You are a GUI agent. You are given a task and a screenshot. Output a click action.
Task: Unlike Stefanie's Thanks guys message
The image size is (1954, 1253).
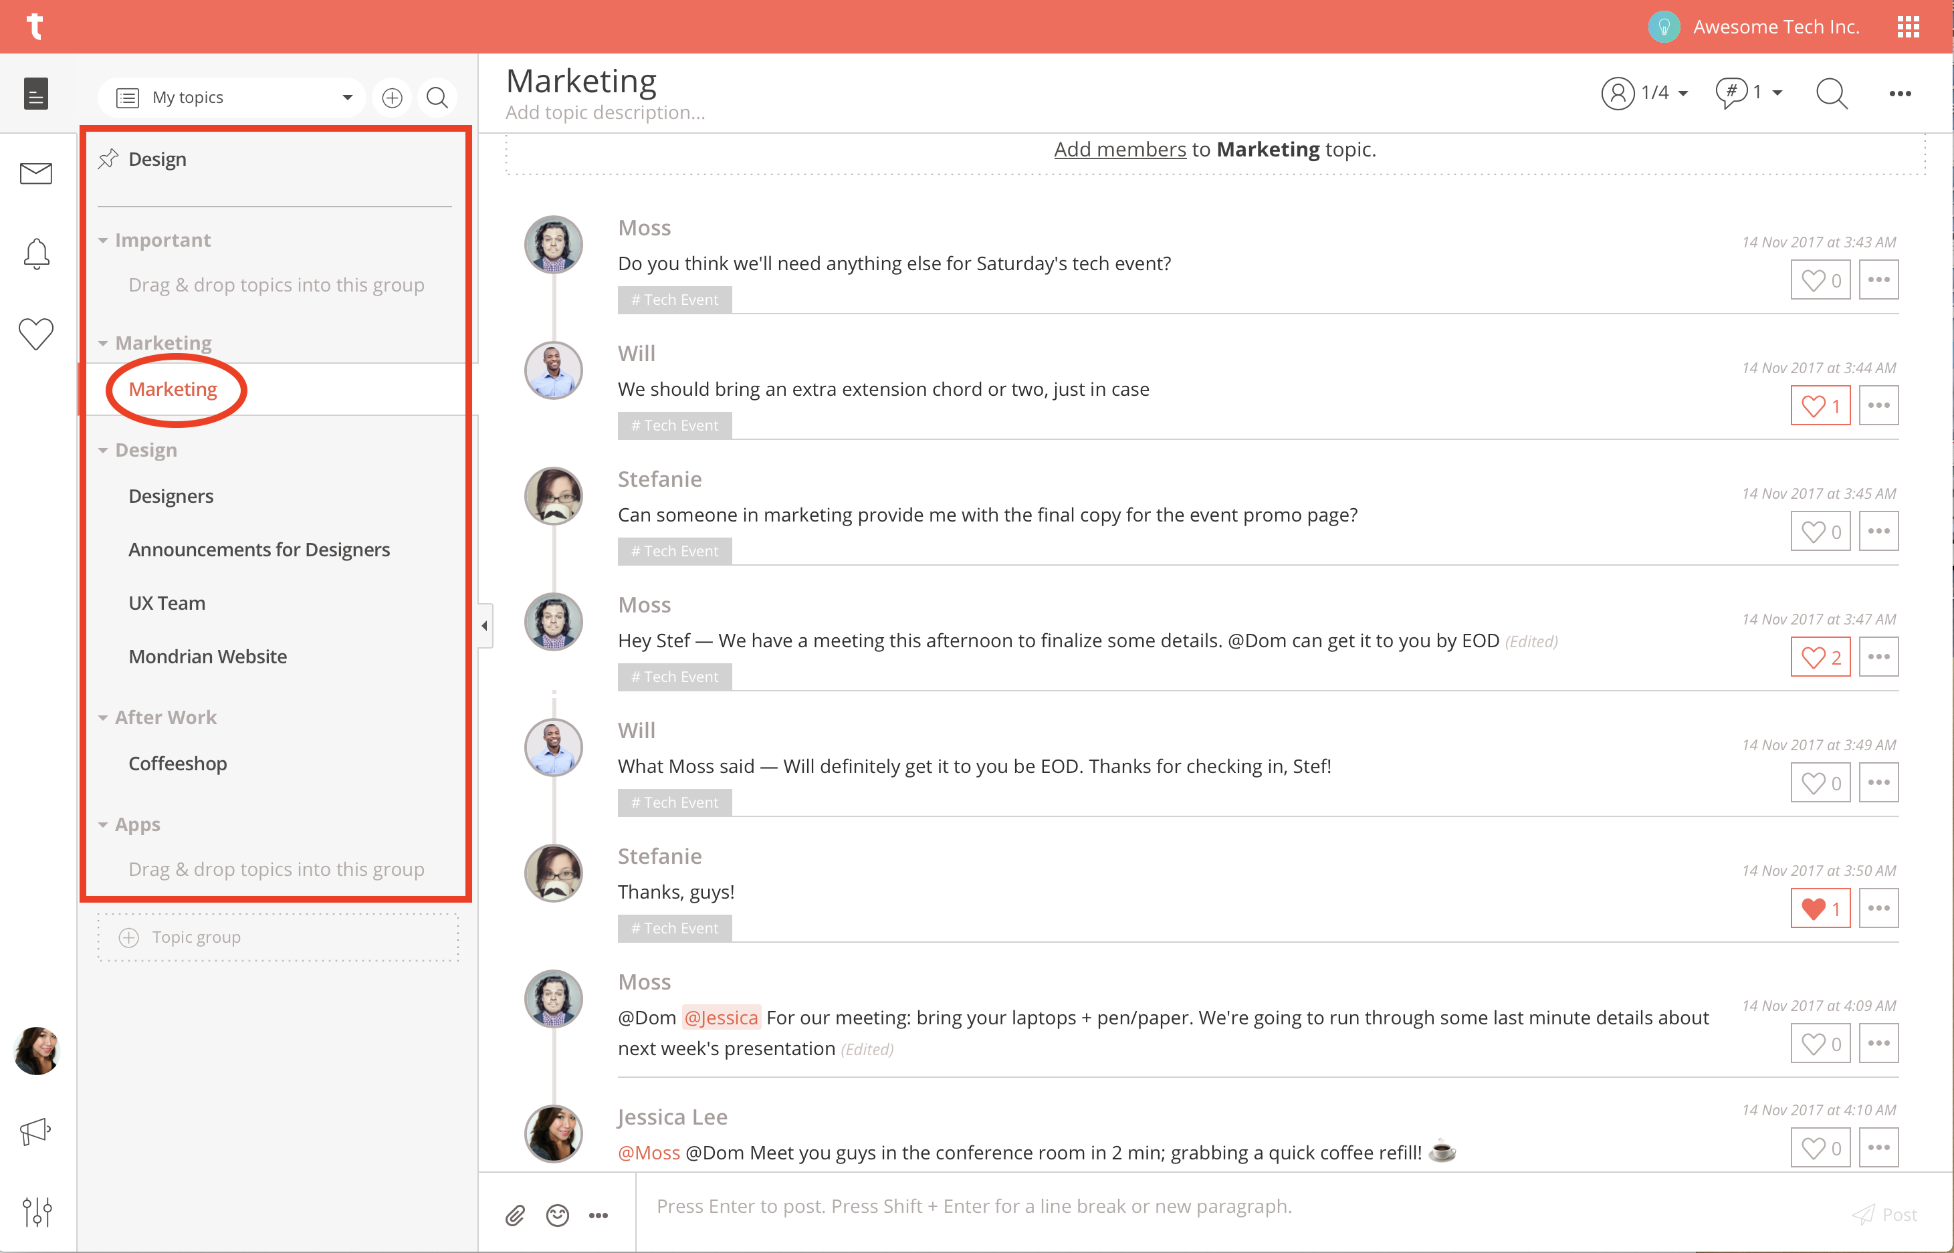tap(1820, 908)
